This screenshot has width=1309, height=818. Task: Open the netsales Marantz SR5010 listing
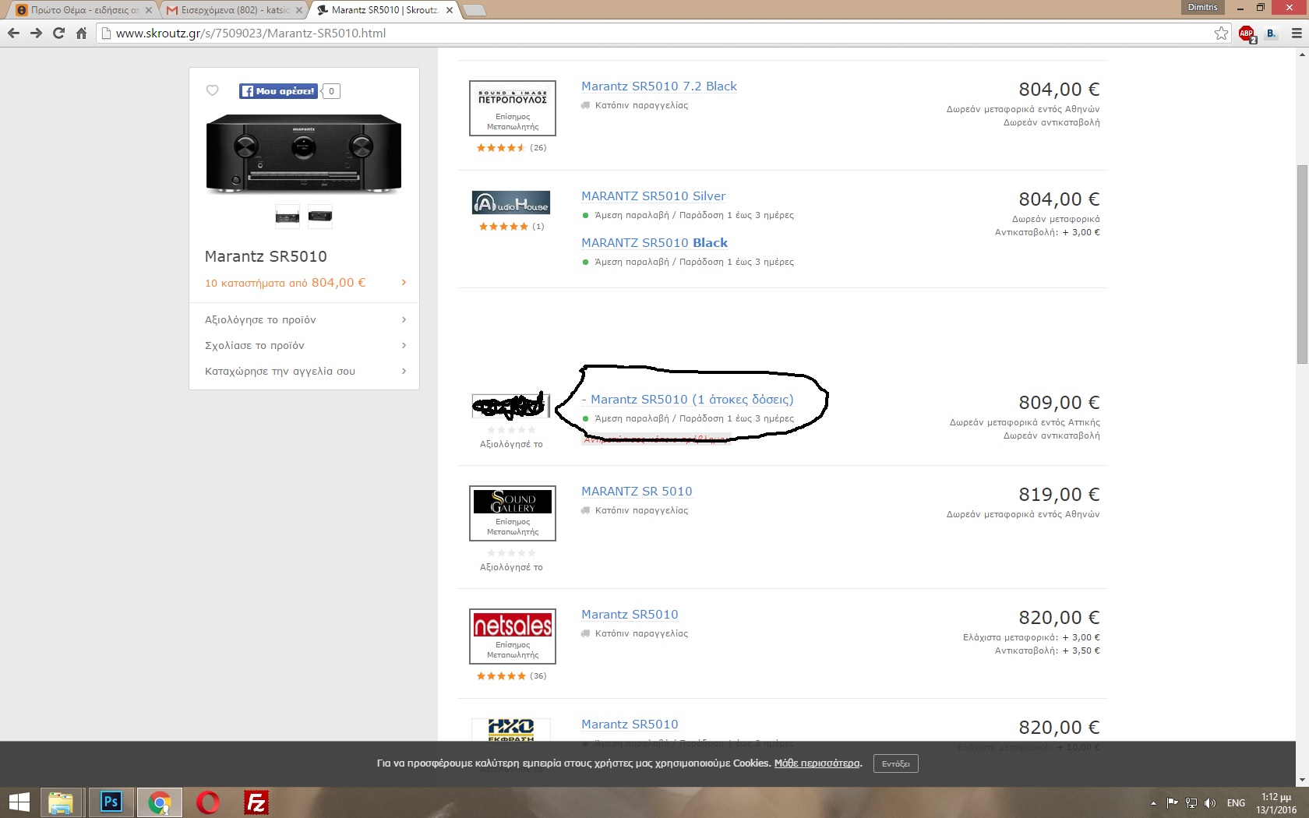click(x=630, y=615)
